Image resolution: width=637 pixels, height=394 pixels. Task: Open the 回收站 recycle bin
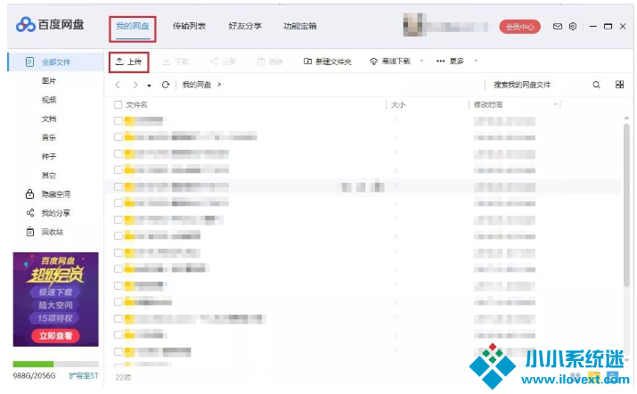pyautogui.click(x=45, y=232)
